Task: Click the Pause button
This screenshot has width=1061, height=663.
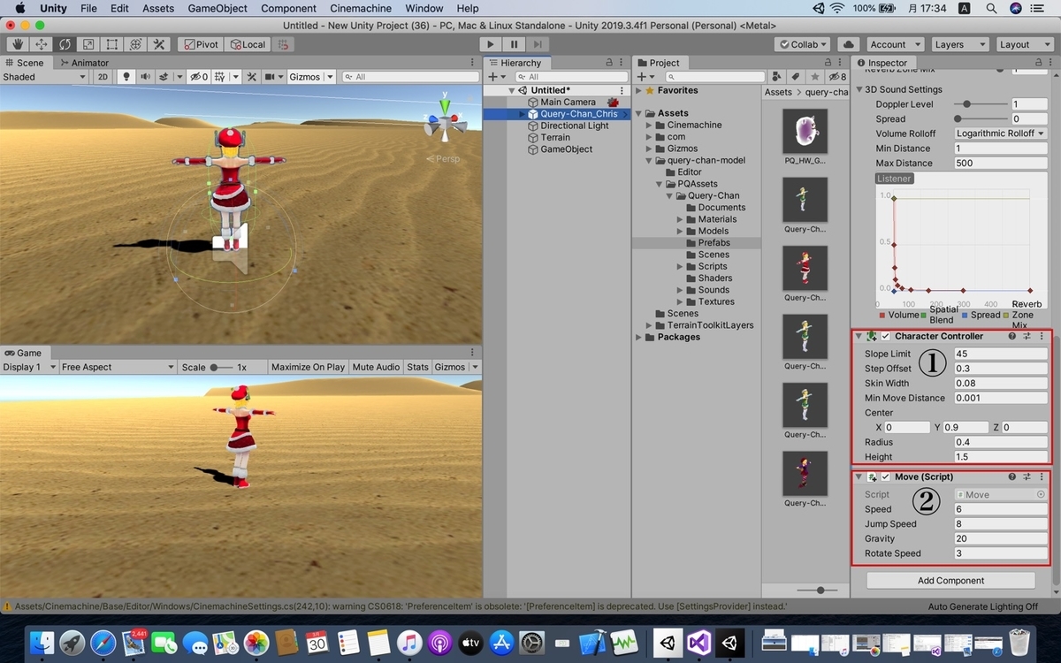Action: coord(514,44)
